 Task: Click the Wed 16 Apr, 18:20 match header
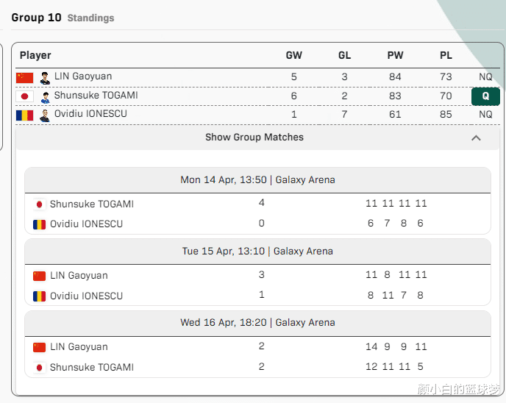[257, 323]
